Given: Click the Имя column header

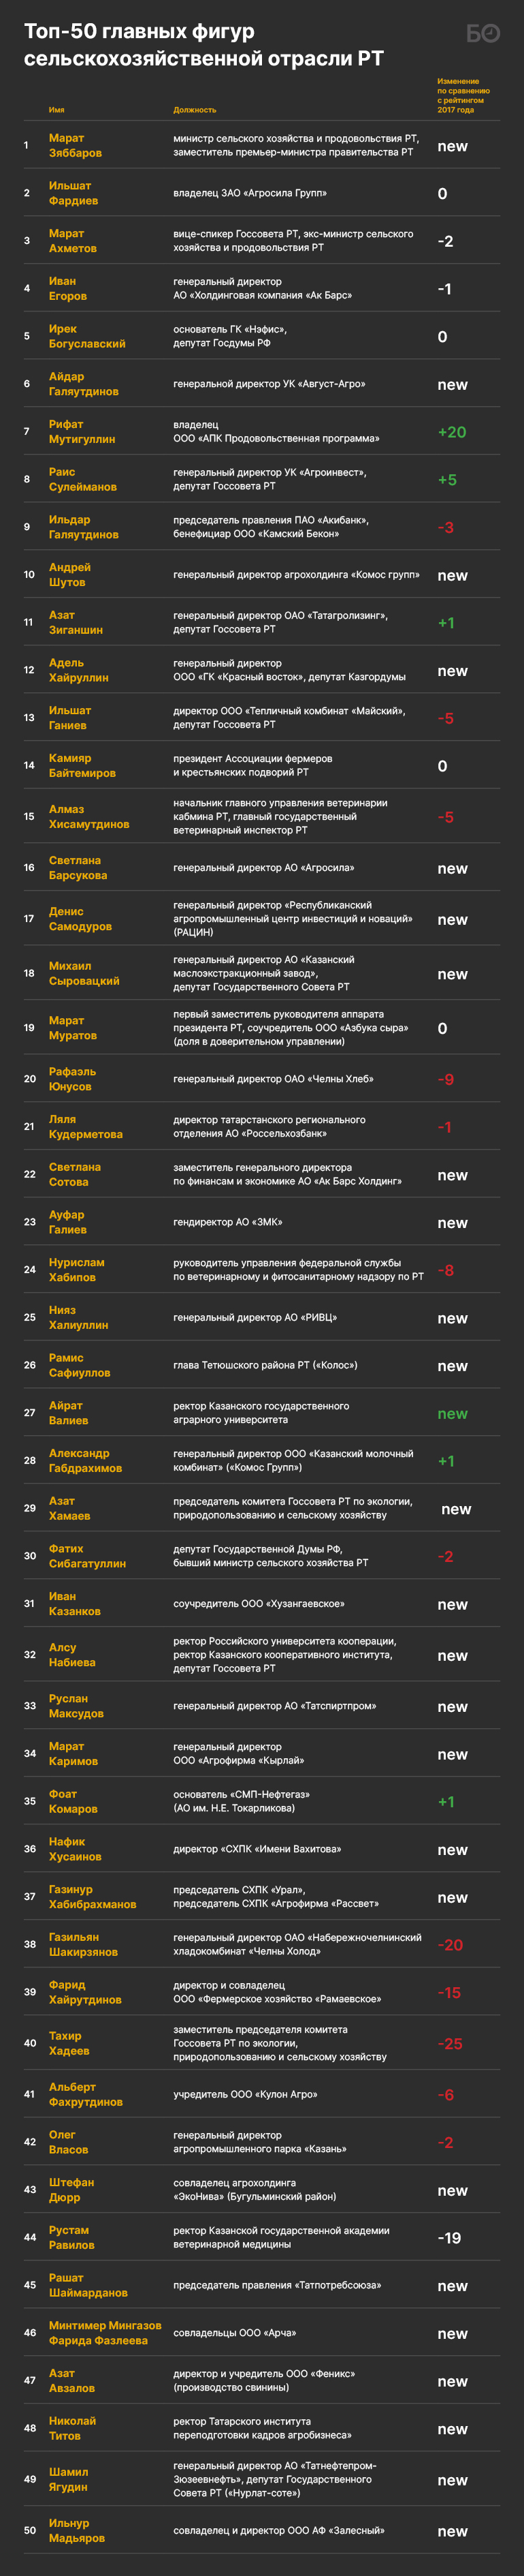Looking at the screenshot, I should point(57,110).
